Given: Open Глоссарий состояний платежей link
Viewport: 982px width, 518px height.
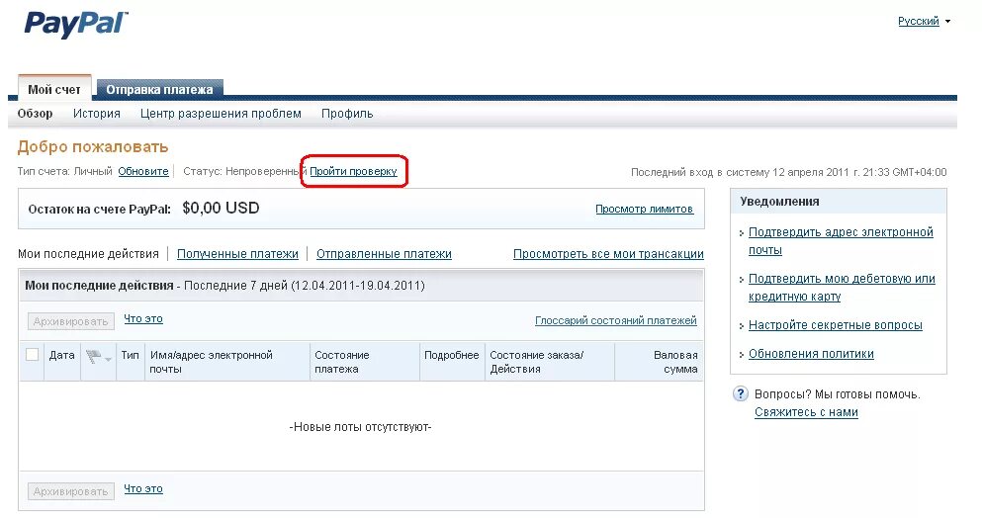Looking at the screenshot, I should [x=616, y=320].
